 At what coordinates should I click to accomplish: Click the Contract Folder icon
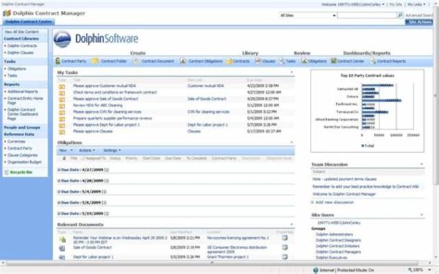coord(95,61)
